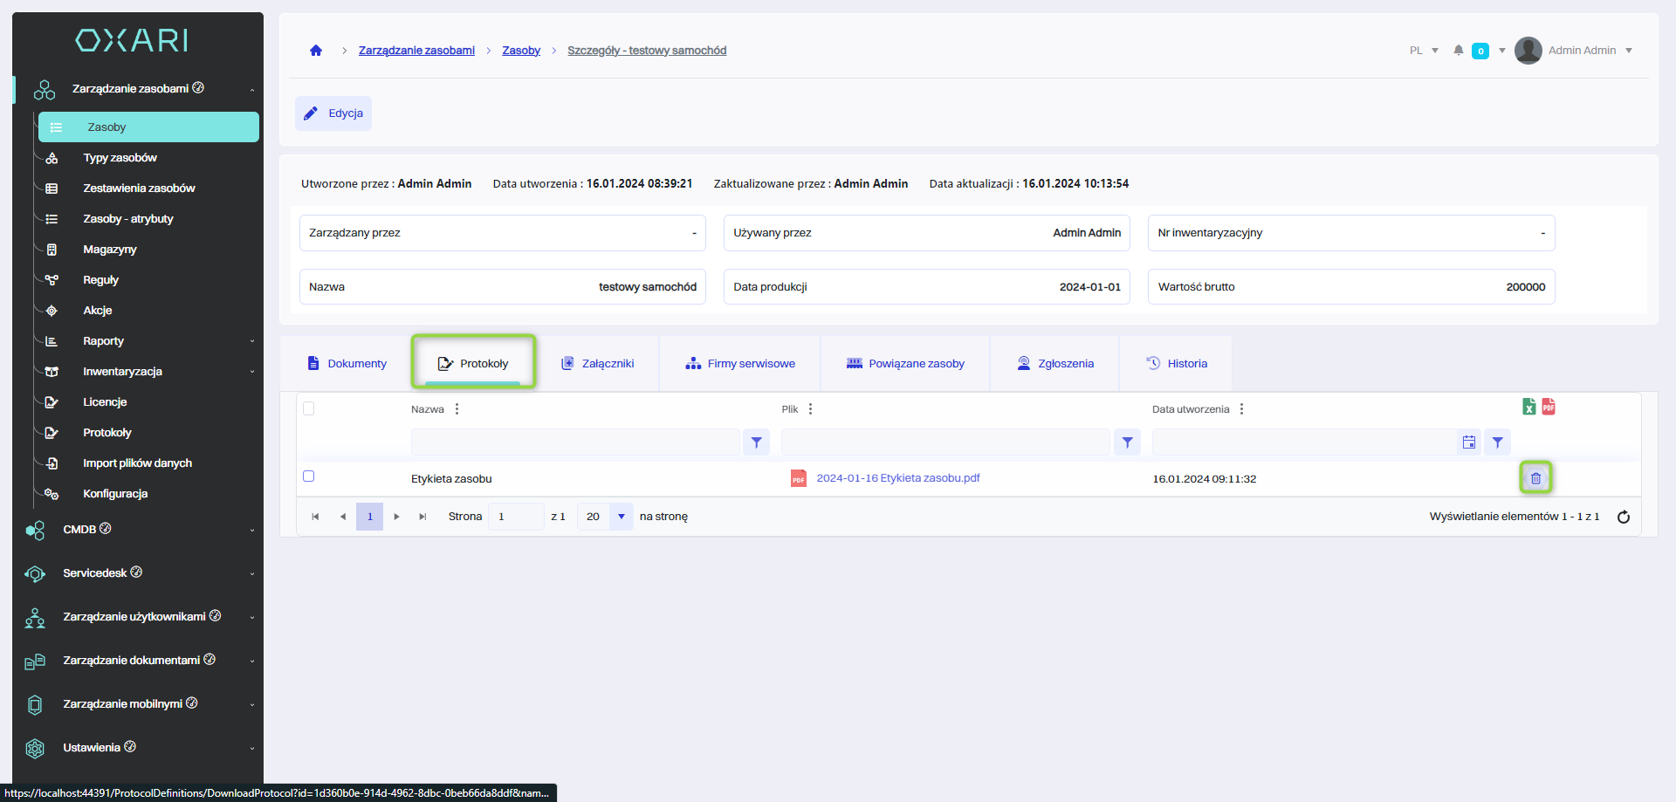Open Nazwa column options menu

point(457,409)
